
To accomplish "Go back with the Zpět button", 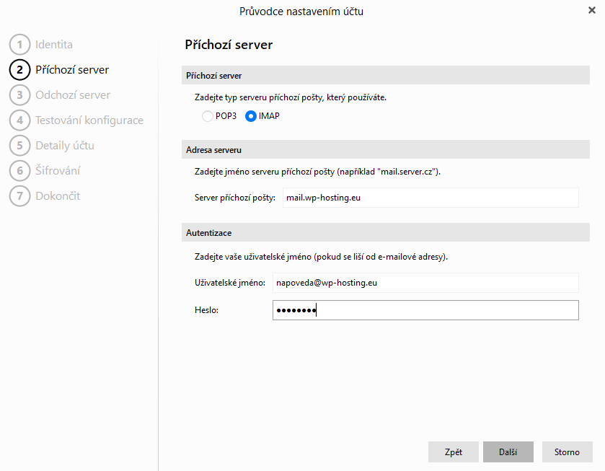I will (454, 452).
